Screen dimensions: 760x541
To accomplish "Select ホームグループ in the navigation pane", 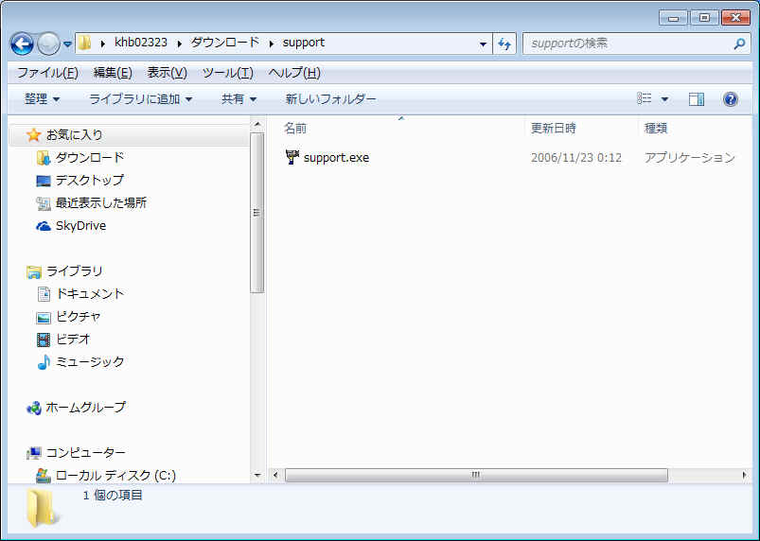I will [86, 408].
